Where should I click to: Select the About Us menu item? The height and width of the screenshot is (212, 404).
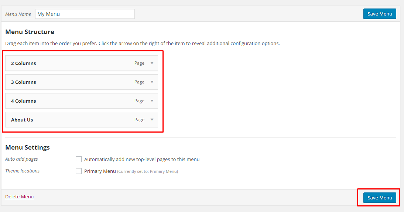click(x=81, y=120)
